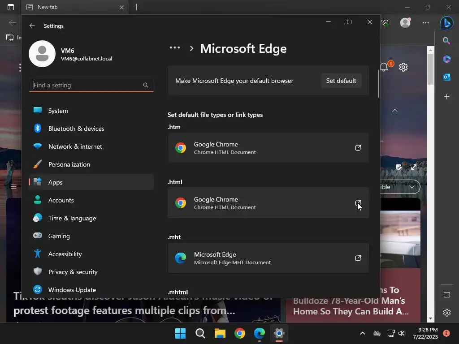Select Bluetooth & devices in sidebar
Screen dimensions: 459x344
[x=76, y=129]
